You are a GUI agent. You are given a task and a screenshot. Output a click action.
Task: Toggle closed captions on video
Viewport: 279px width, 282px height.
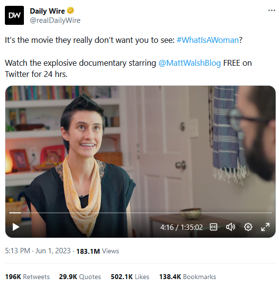[x=214, y=227]
